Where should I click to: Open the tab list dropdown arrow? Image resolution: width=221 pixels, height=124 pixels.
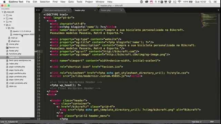[218, 10]
